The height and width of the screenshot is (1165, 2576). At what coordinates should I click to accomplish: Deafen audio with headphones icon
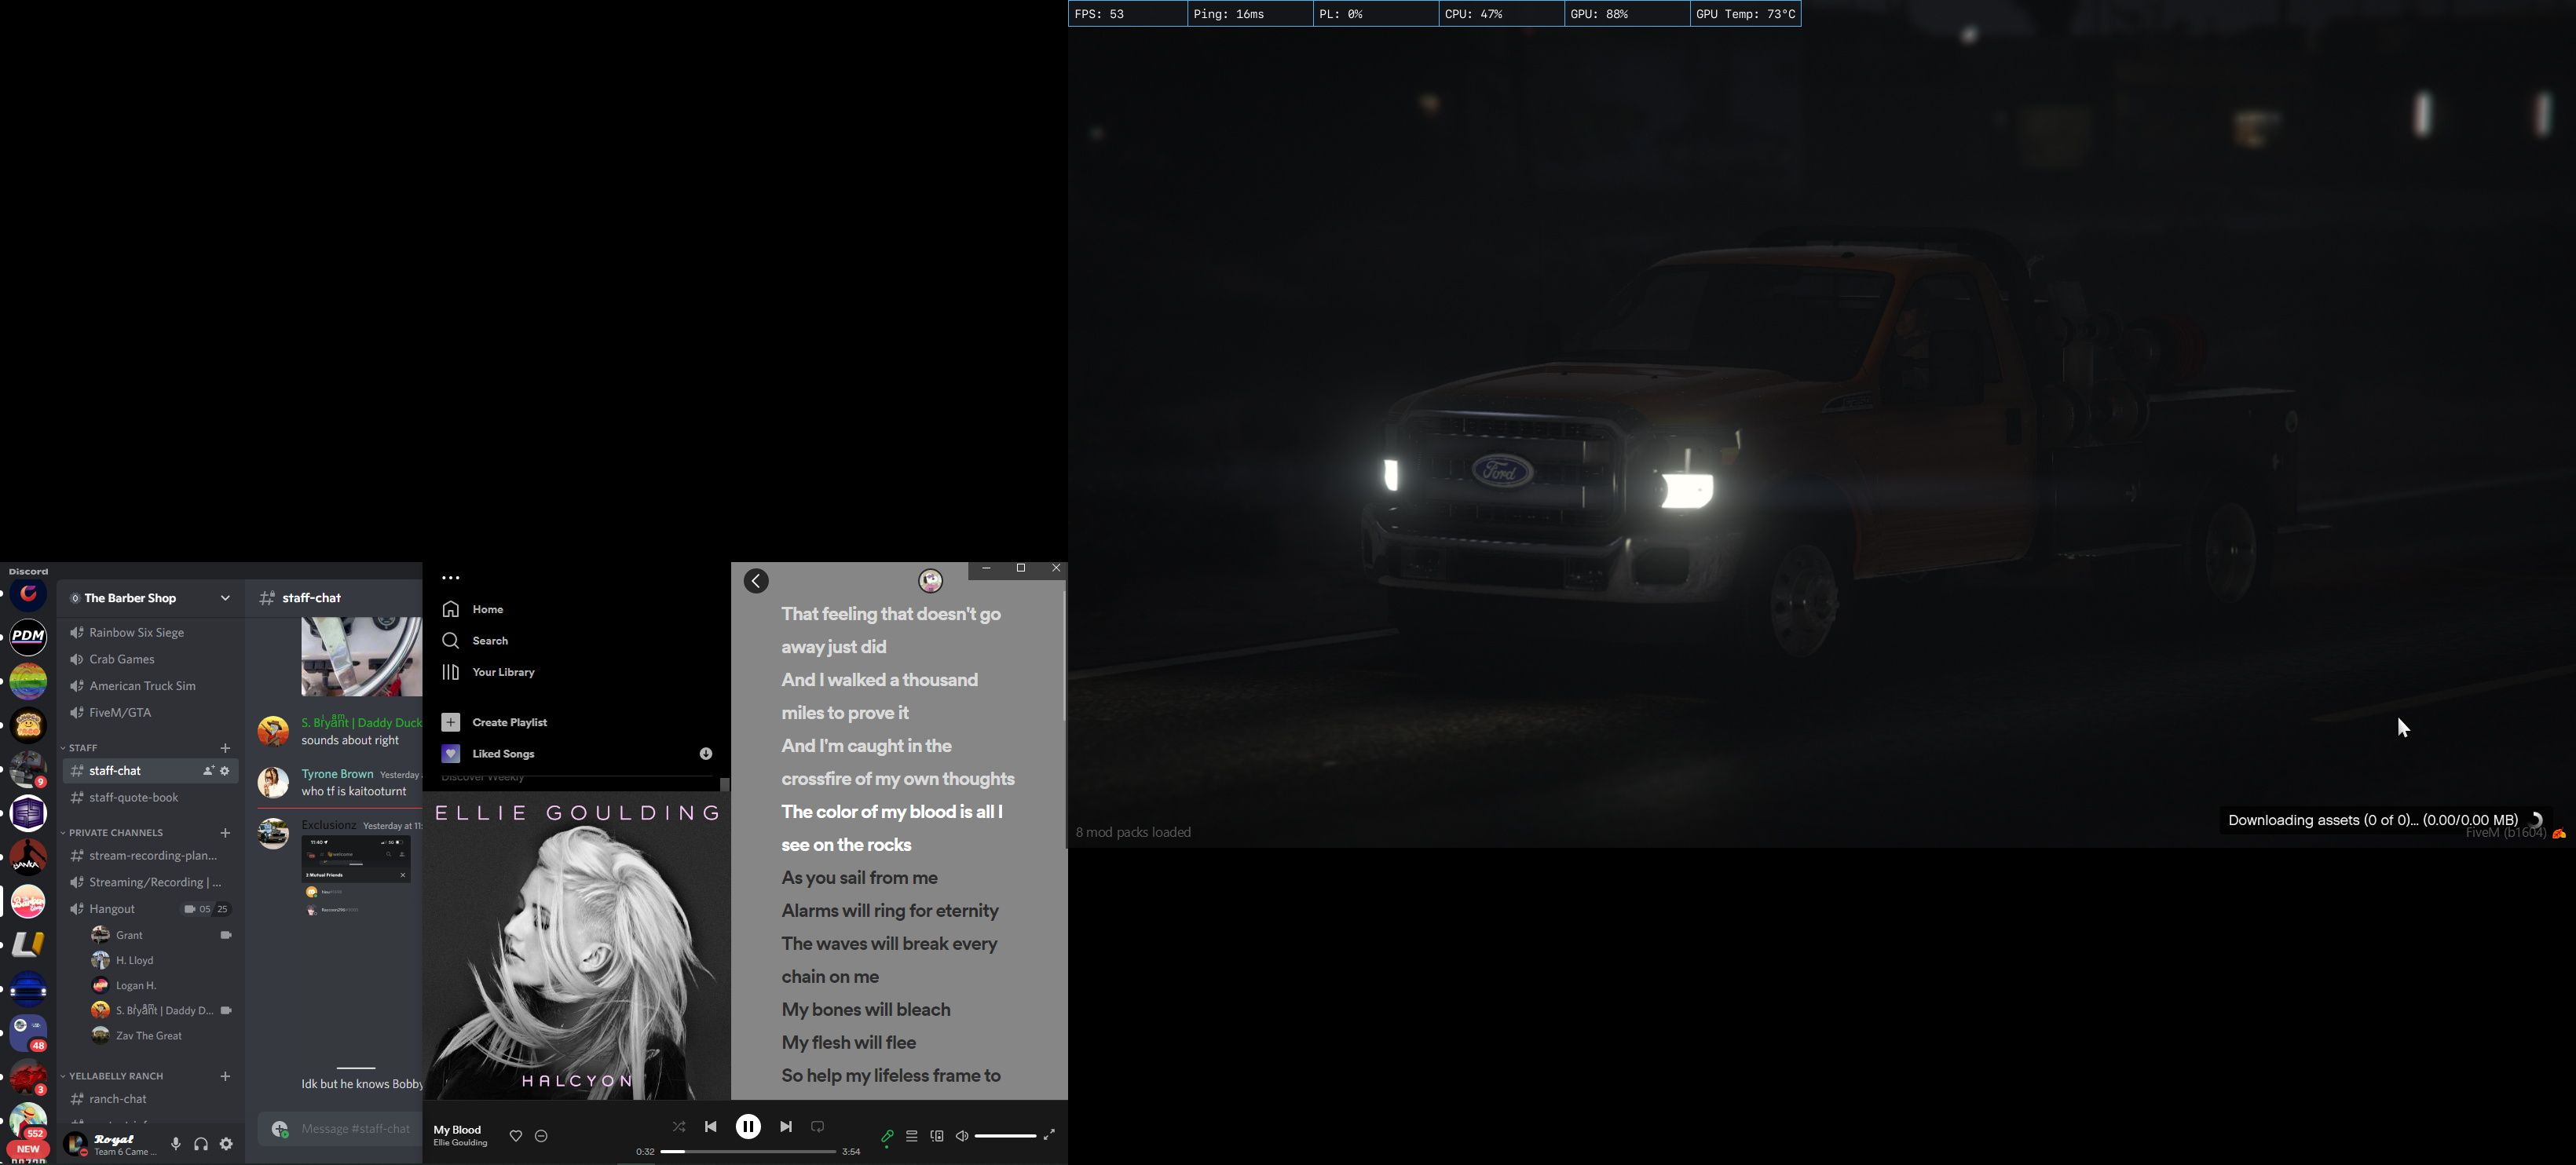201,1144
